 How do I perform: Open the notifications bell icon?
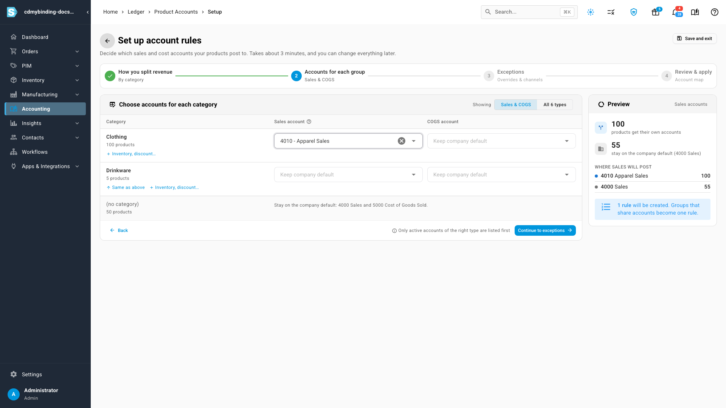[x=675, y=12]
